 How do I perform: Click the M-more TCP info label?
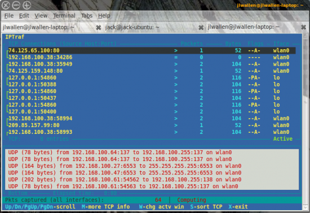click(105, 207)
